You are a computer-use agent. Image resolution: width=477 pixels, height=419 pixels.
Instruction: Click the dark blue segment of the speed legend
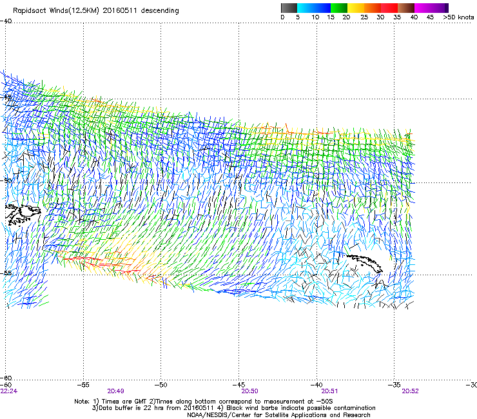(322, 8)
